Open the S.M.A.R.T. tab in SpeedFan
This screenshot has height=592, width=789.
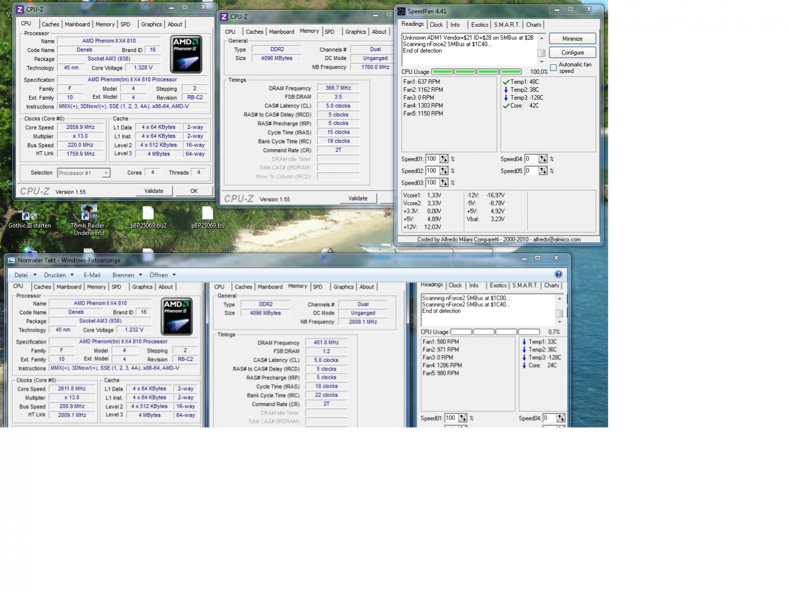507,25
